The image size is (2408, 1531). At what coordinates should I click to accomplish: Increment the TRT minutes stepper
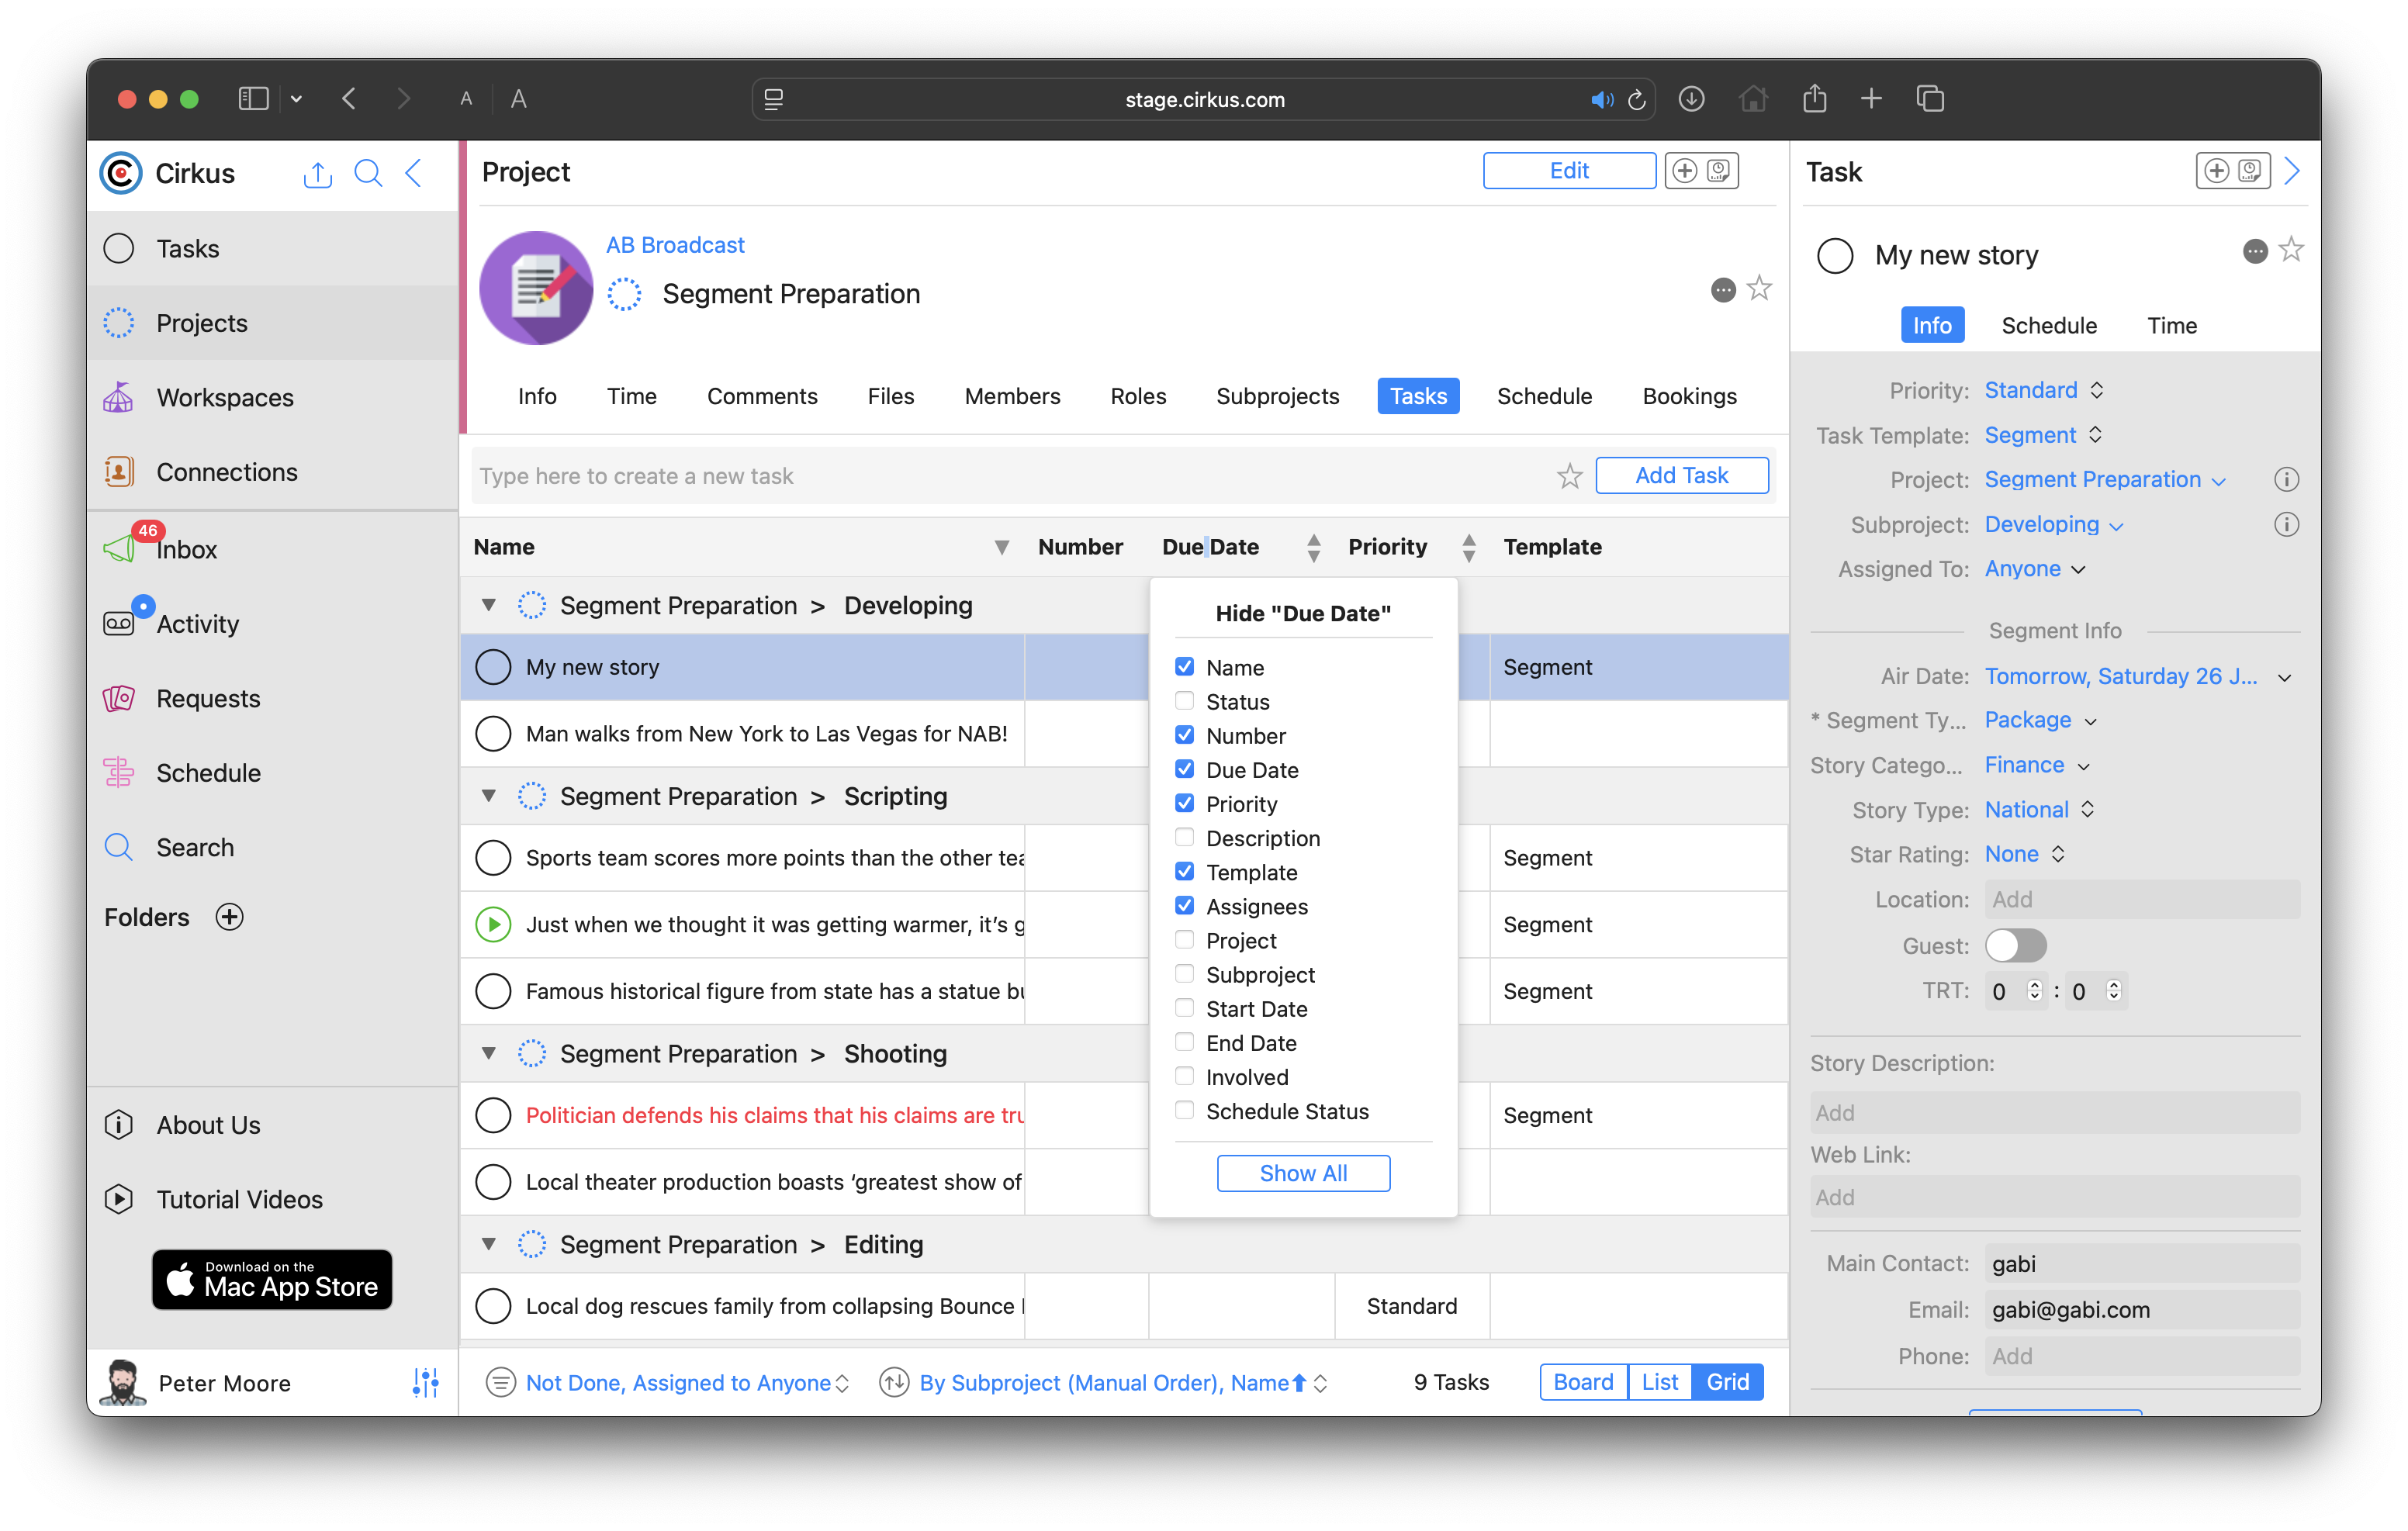pos(2034,984)
